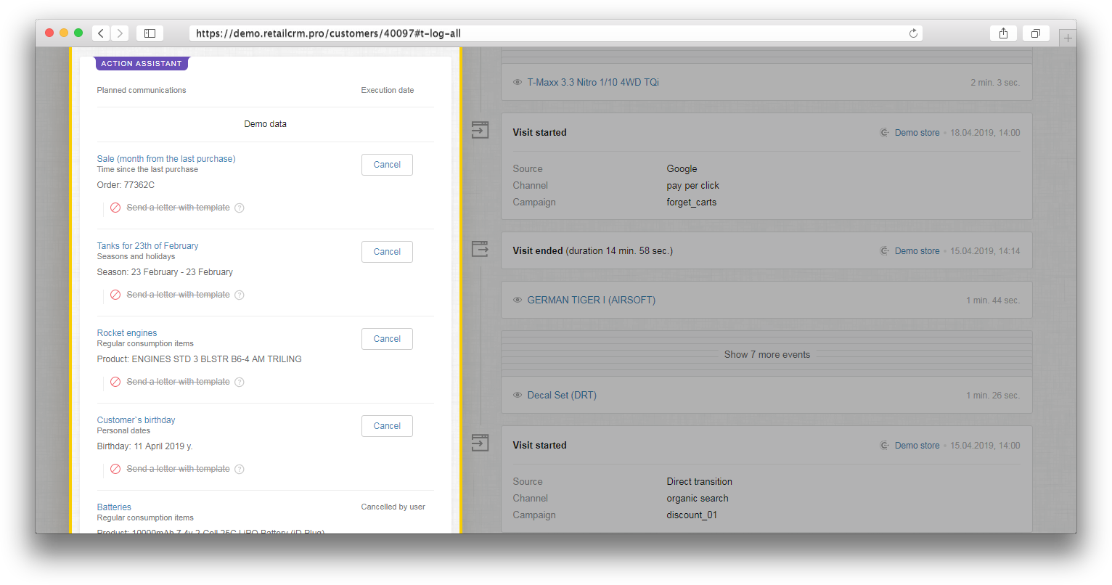
Task: Click the Direct transition source value
Action: click(x=699, y=481)
